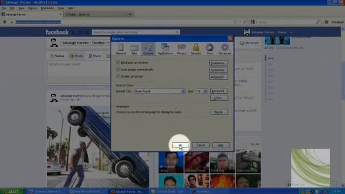Click the Choose language button
This screenshot has height=194, width=345.
pos(219,112)
